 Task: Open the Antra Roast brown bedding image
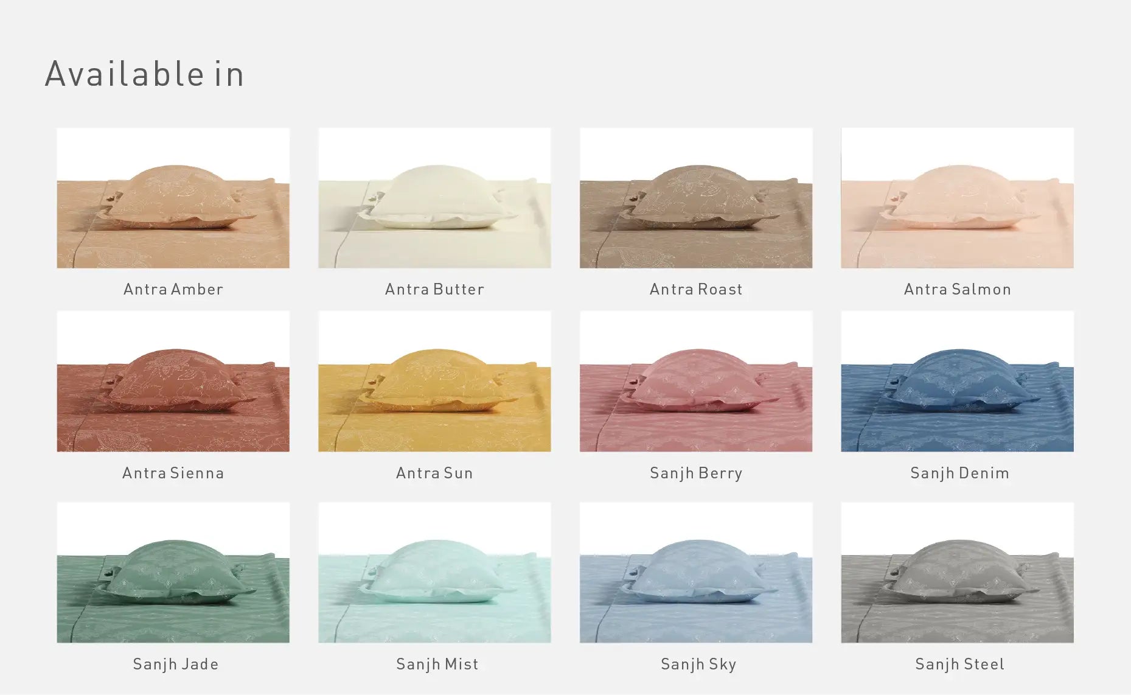click(696, 198)
